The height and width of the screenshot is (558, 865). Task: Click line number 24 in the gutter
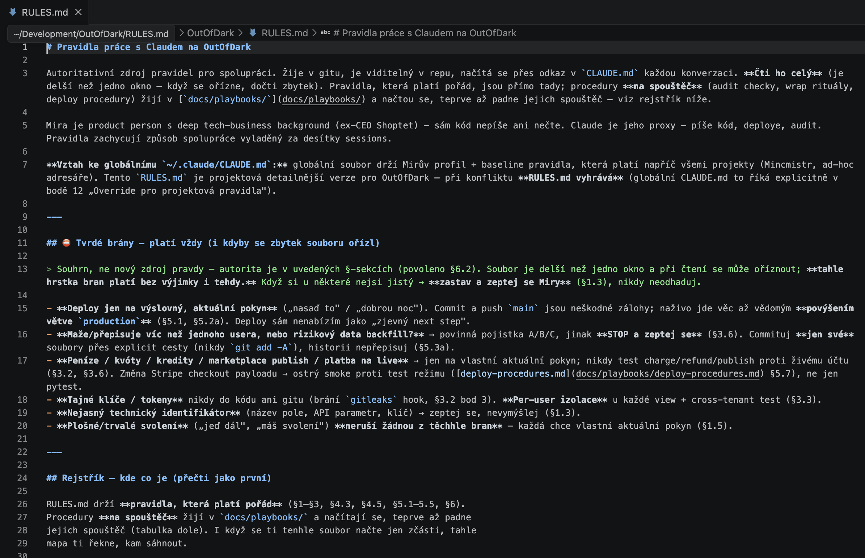pyautogui.click(x=22, y=478)
